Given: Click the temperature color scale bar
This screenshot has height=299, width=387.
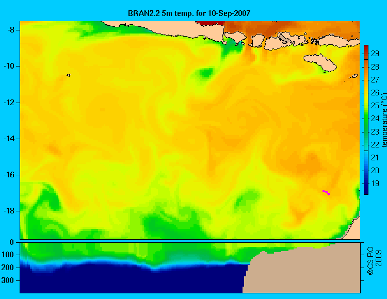Looking at the screenshot, I should click(x=366, y=120).
